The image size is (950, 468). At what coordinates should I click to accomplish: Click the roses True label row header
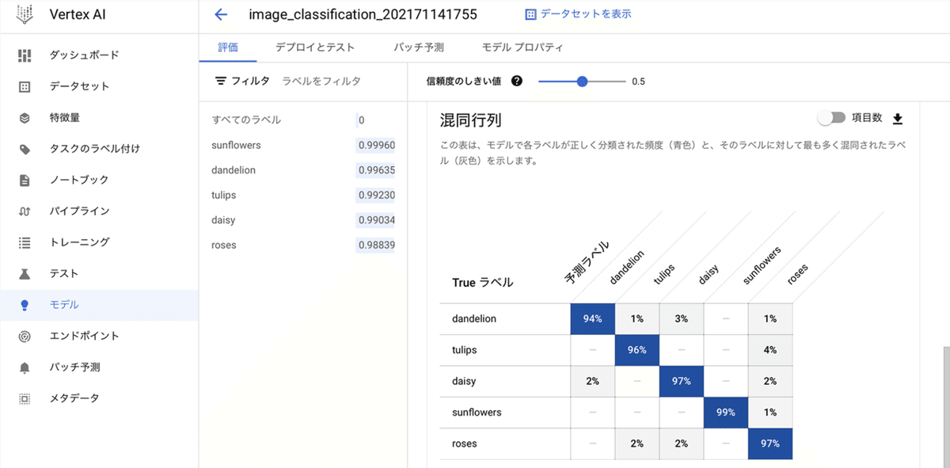505,443
